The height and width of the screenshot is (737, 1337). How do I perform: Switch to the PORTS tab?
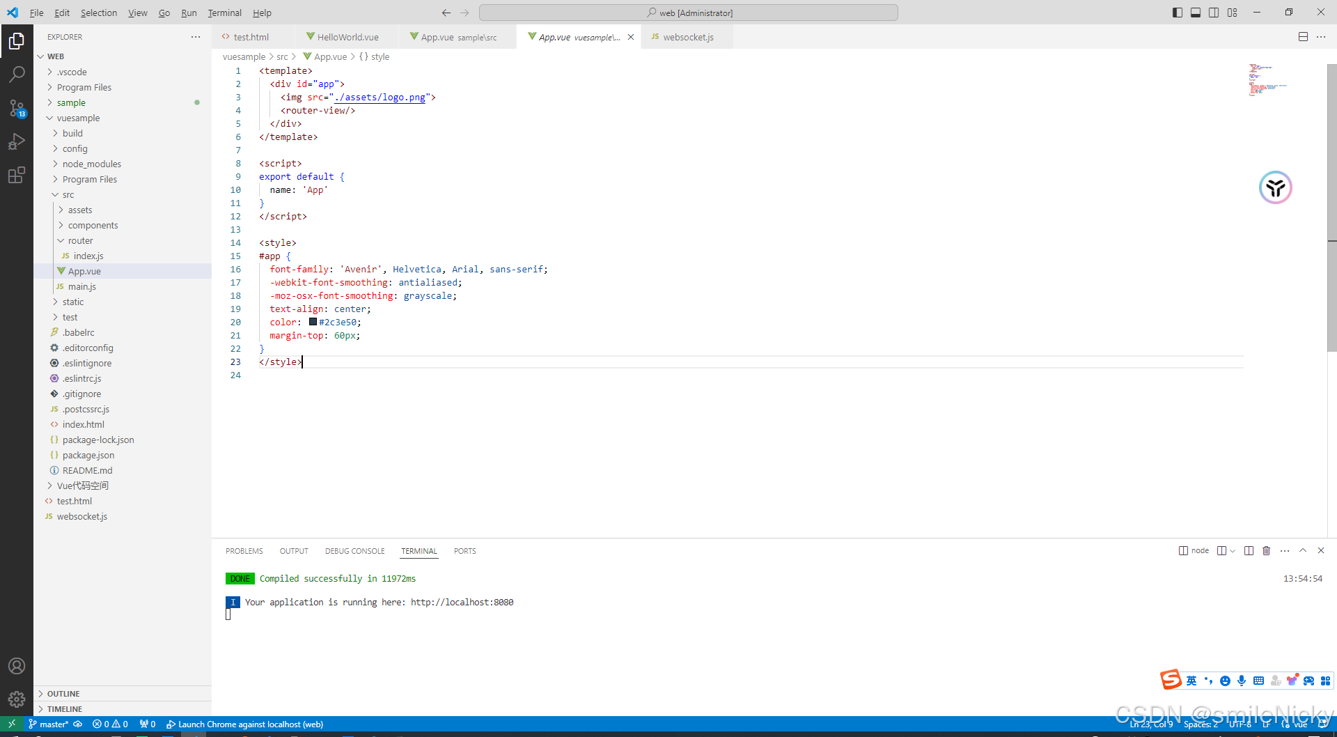465,551
